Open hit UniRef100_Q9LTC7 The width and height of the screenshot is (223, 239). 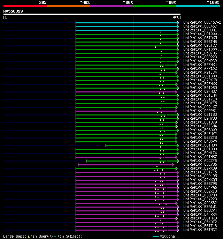(x=200, y=45)
